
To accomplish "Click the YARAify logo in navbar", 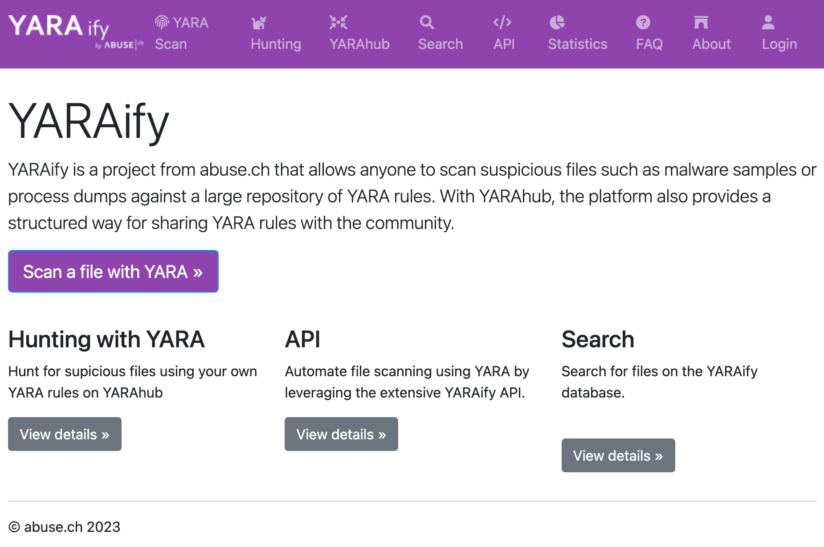I will tap(76, 33).
